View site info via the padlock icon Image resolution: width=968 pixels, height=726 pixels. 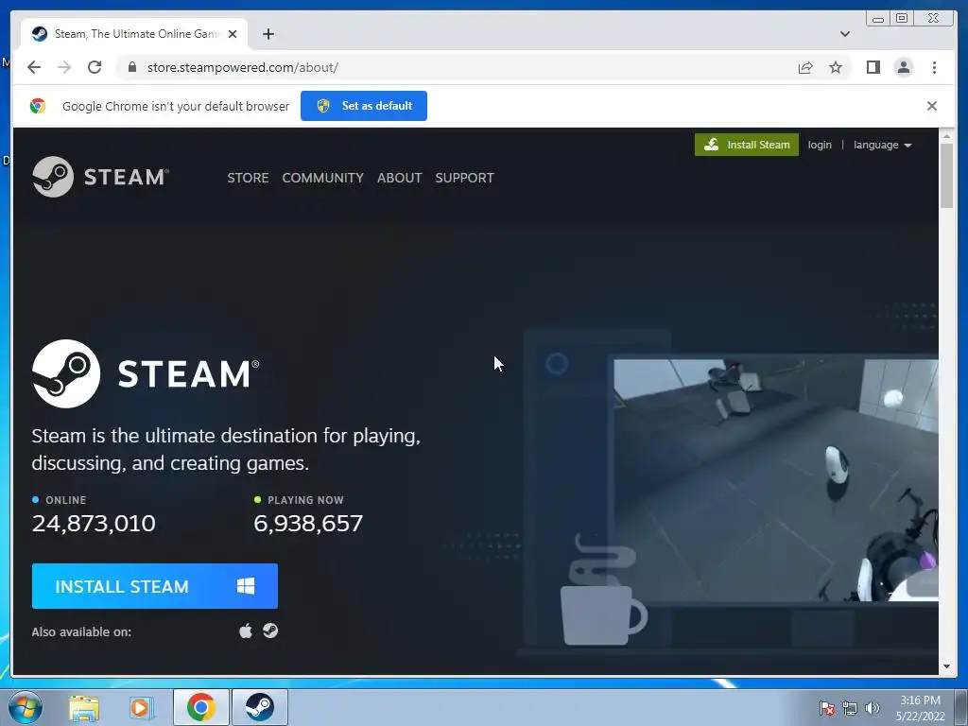[131, 67]
